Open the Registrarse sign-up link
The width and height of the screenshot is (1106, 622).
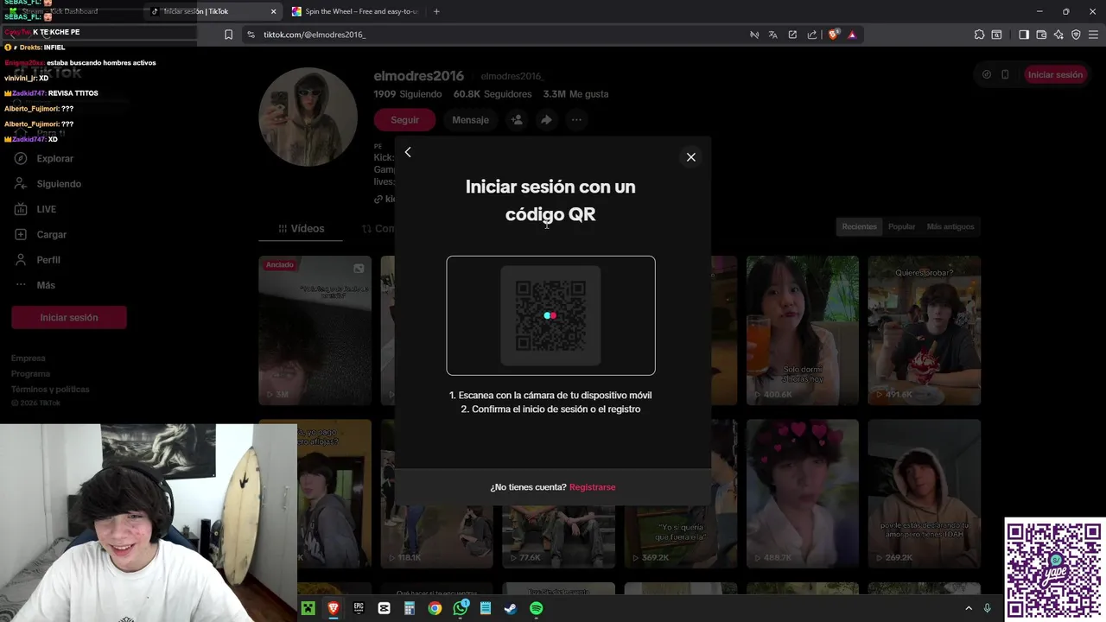click(592, 487)
